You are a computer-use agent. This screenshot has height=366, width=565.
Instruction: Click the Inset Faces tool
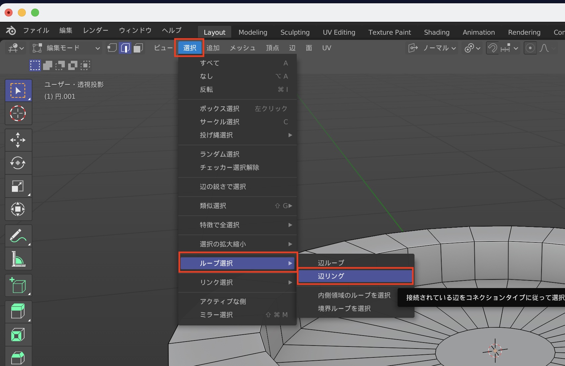click(18, 335)
